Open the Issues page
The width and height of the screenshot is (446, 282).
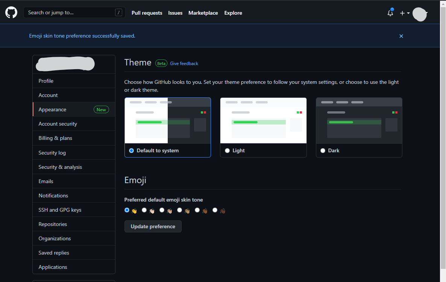(x=175, y=13)
